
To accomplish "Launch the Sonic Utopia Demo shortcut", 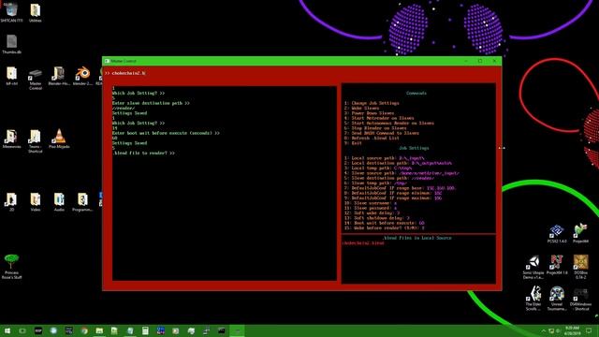I will (x=533, y=267).
